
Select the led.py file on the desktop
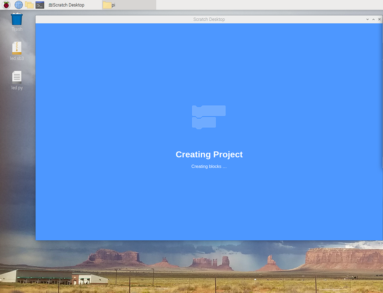[17, 80]
